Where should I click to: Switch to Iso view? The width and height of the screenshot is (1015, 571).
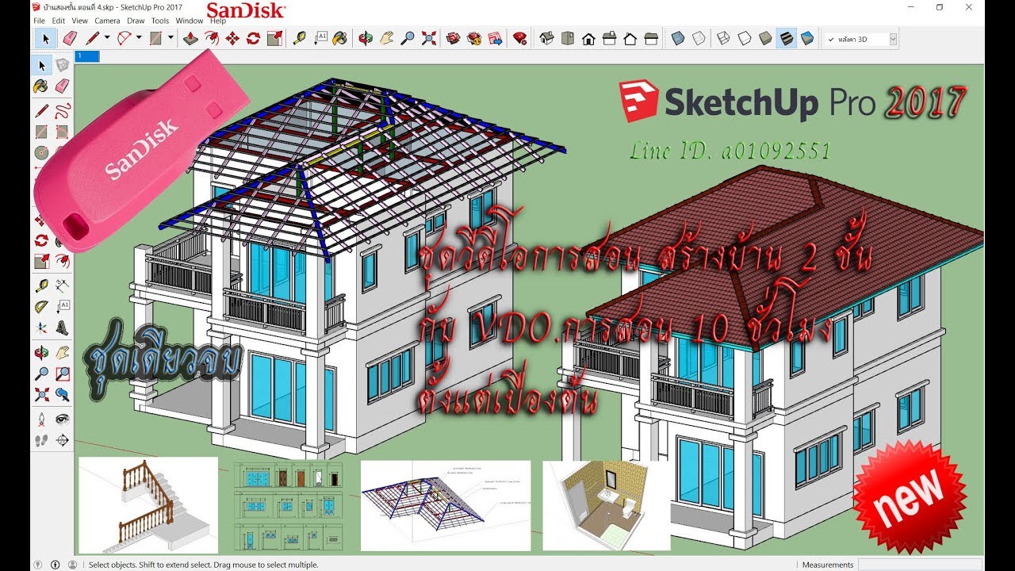click(x=546, y=38)
